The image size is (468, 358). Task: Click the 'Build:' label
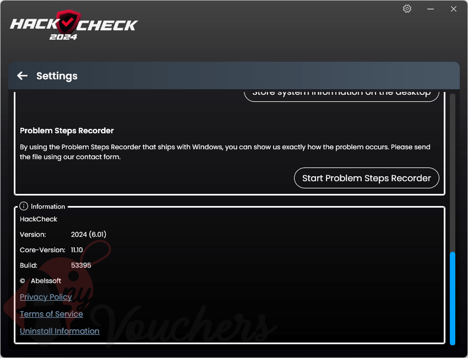tap(29, 265)
